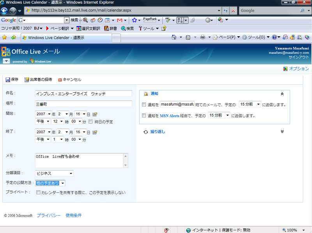Open the end minute 00 dropdown
Viewport: 312px width, 233px height.
pos(76,139)
